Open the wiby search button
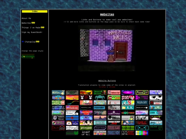 (x=142, y=113)
